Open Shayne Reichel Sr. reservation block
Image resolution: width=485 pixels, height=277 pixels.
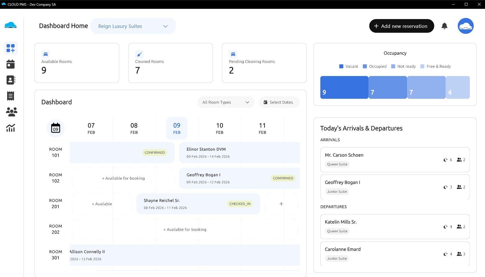pyautogui.click(x=198, y=204)
